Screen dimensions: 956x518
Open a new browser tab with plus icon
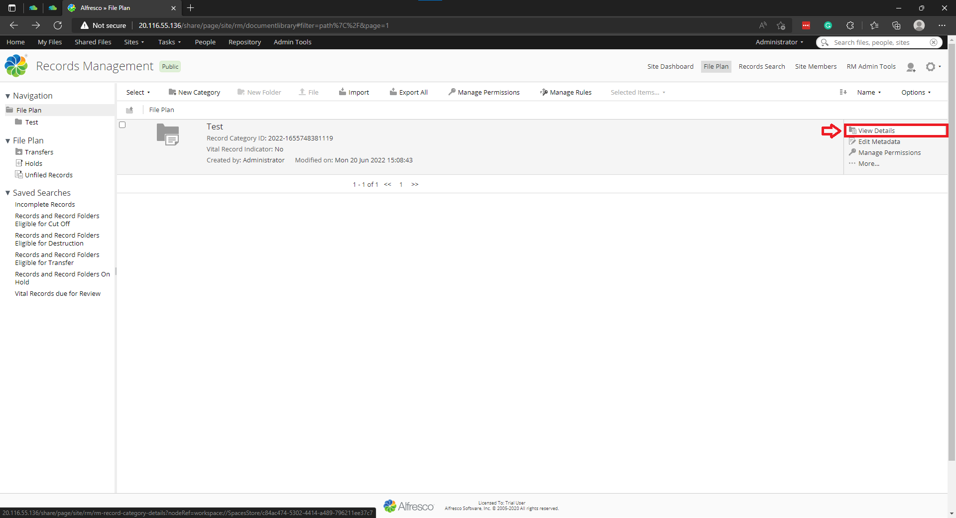pyautogui.click(x=190, y=8)
